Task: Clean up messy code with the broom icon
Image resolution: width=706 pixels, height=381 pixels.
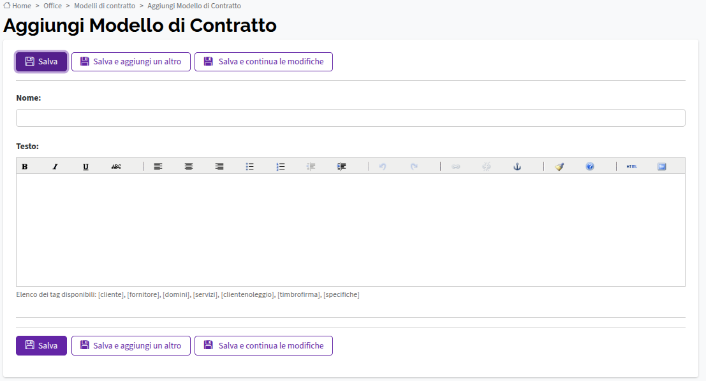Action: tap(559, 166)
